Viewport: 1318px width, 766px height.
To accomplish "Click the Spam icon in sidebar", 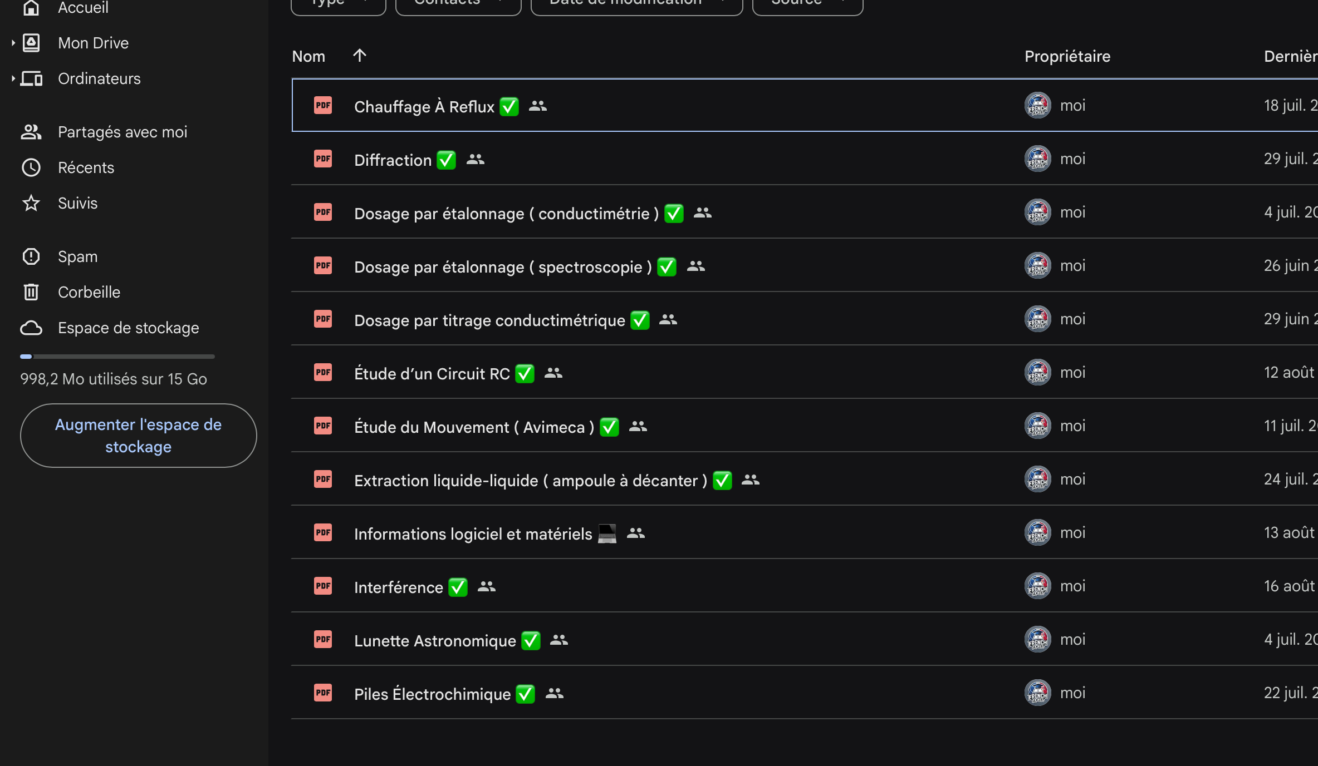I will coord(31,256).
